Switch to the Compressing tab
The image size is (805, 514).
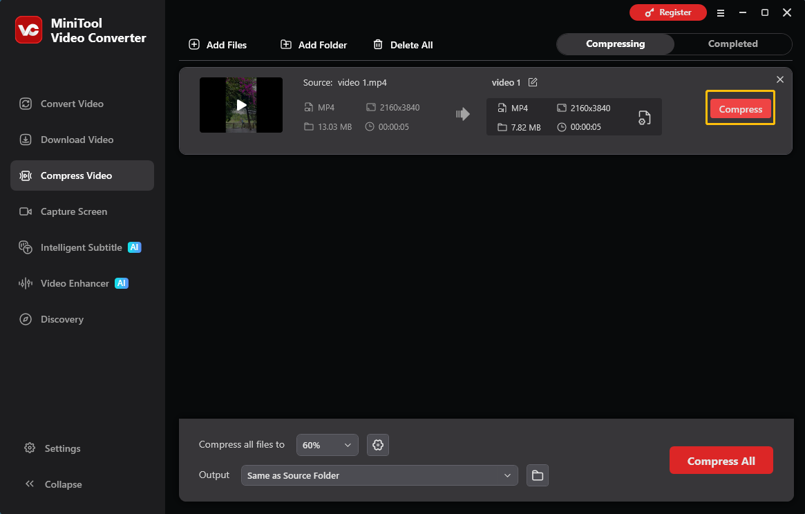pyautogui.click(x=616, y=44)
